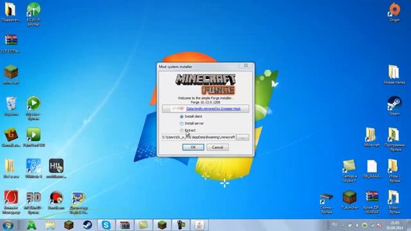Choose the Install server radio option

[182, 123]
